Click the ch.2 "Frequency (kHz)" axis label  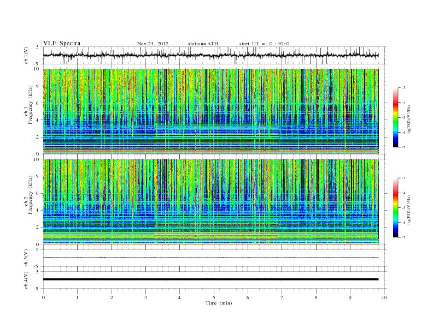[31, 195]
